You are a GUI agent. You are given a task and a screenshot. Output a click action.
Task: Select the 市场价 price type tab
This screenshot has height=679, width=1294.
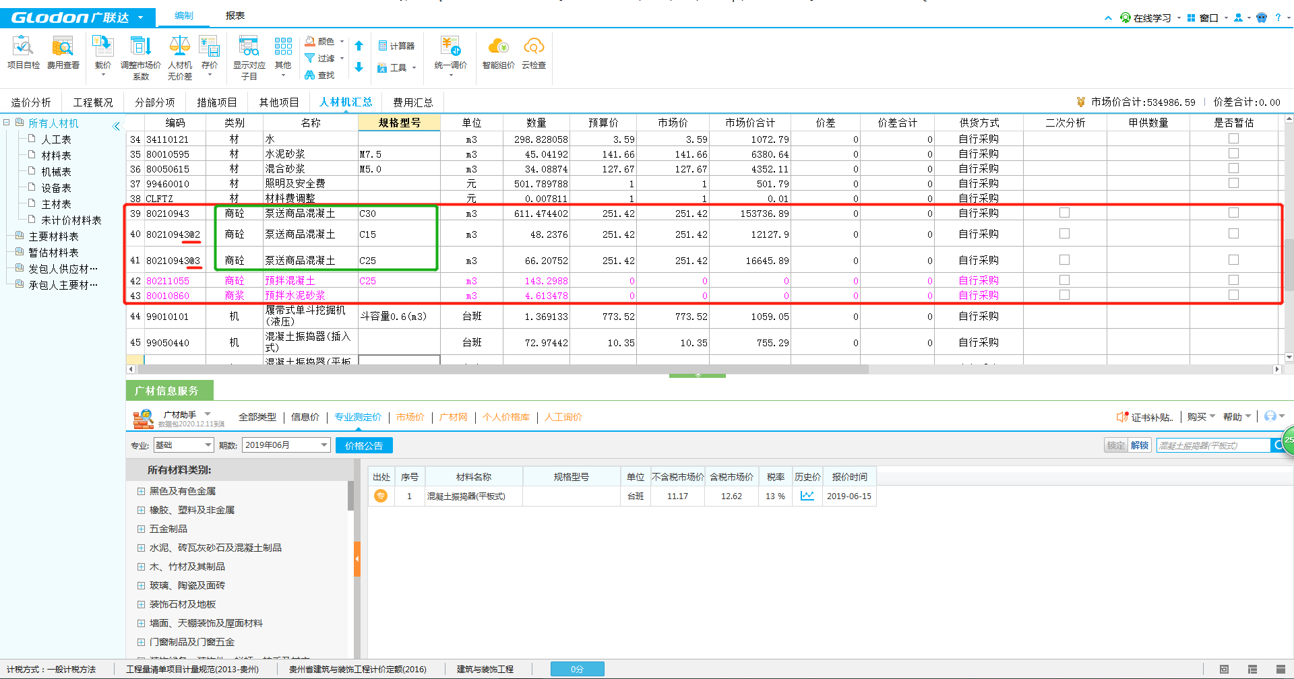(x=410, y=417)
